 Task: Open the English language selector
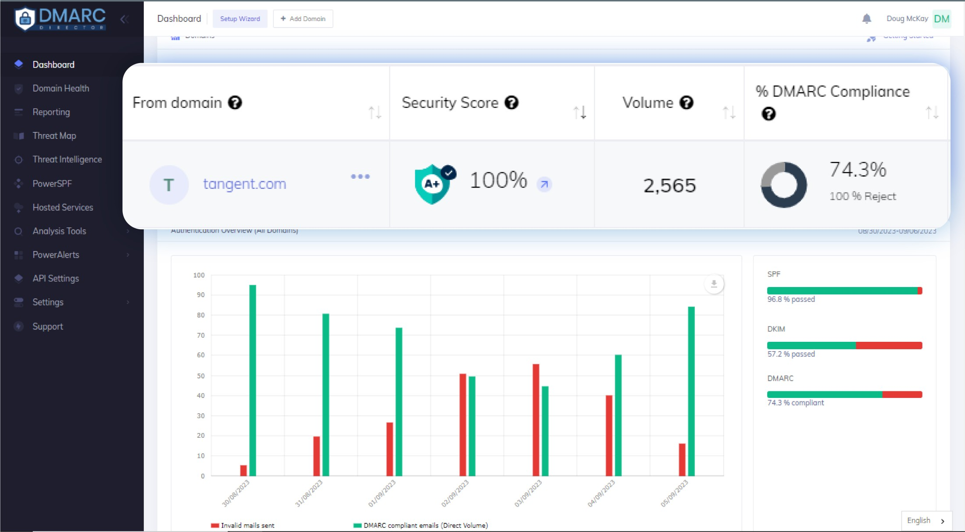click(926, 520)
